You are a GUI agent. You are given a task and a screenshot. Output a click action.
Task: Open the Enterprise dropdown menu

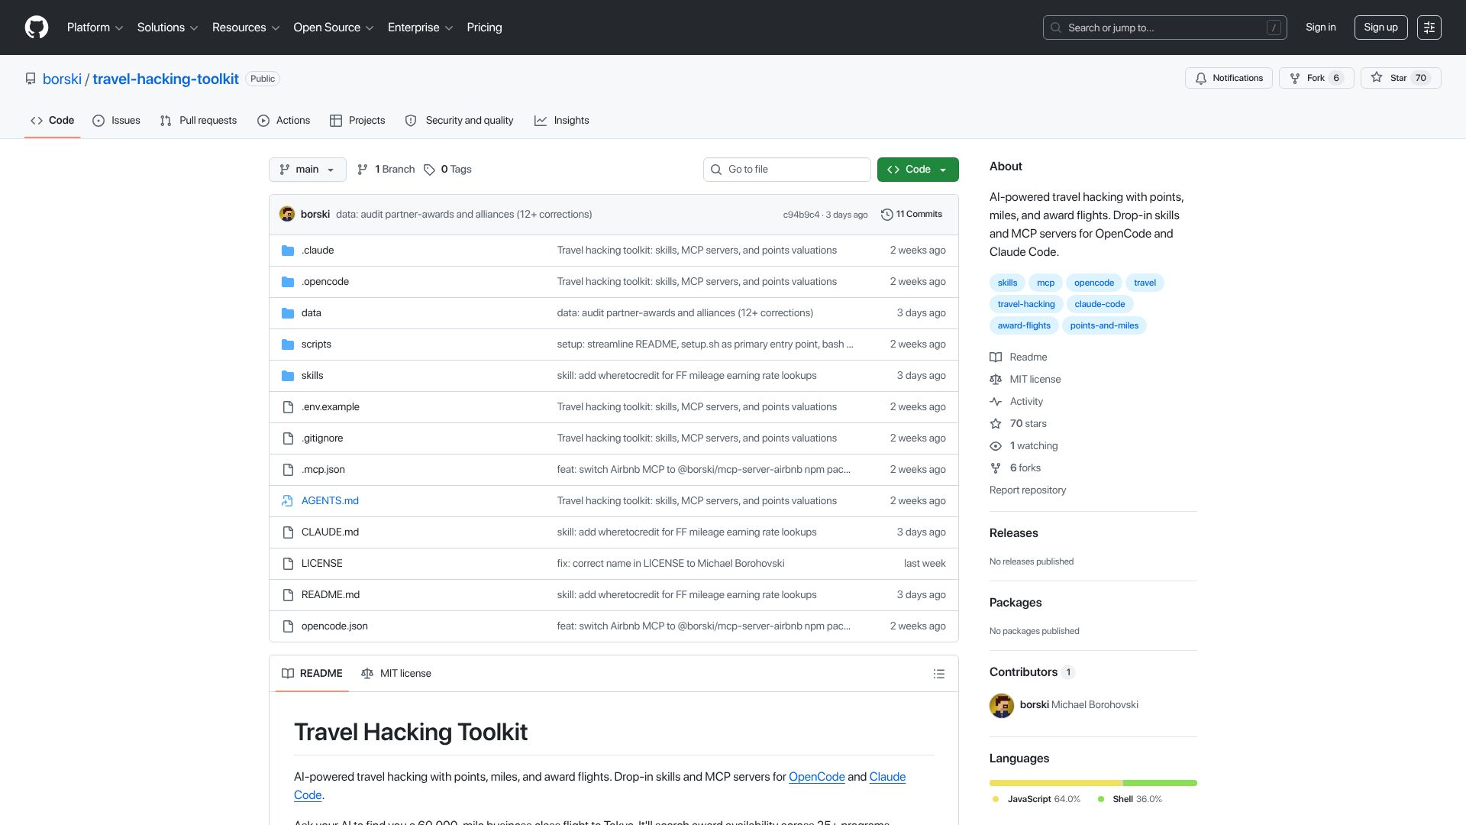420,27
